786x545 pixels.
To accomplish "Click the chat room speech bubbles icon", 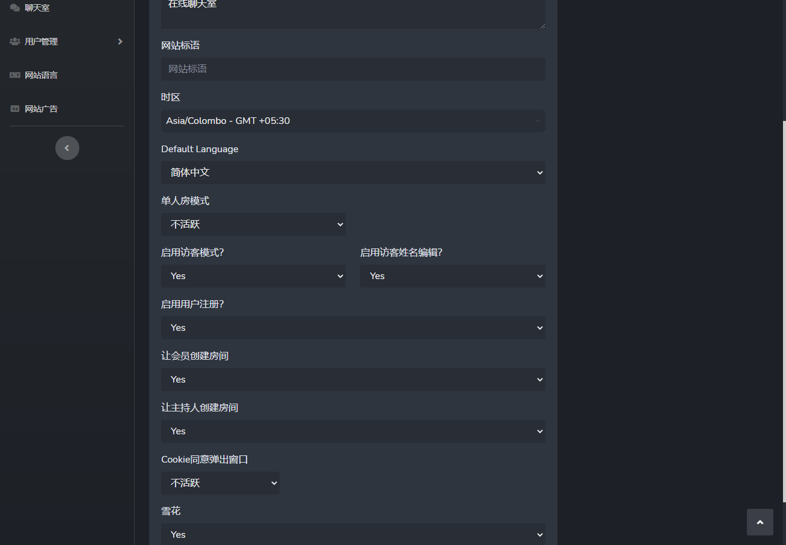I will (15, 8).
